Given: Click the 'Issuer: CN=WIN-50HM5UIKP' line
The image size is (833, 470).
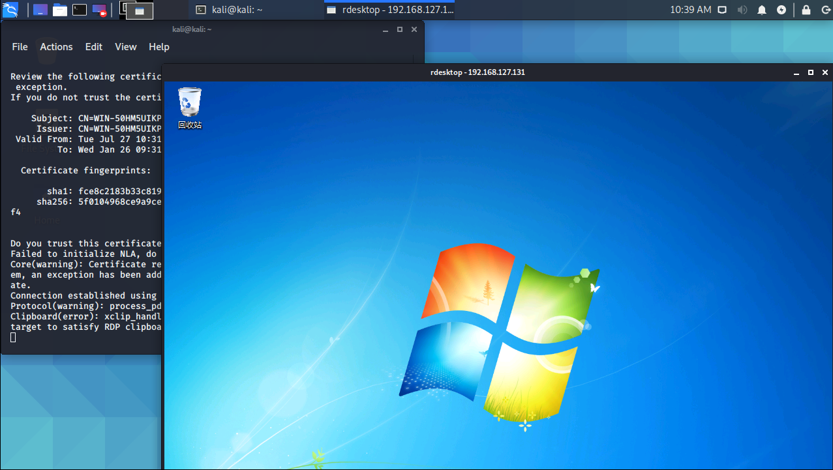Looking at the screenshot, I should point(98,128).
